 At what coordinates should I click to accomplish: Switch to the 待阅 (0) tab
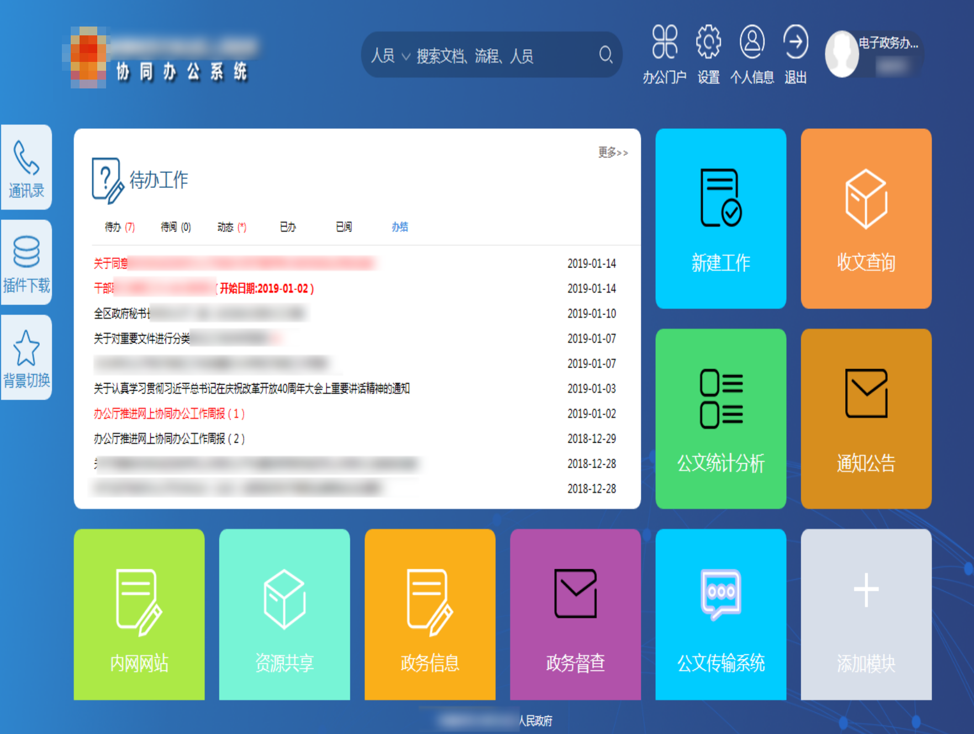(176, 227)
